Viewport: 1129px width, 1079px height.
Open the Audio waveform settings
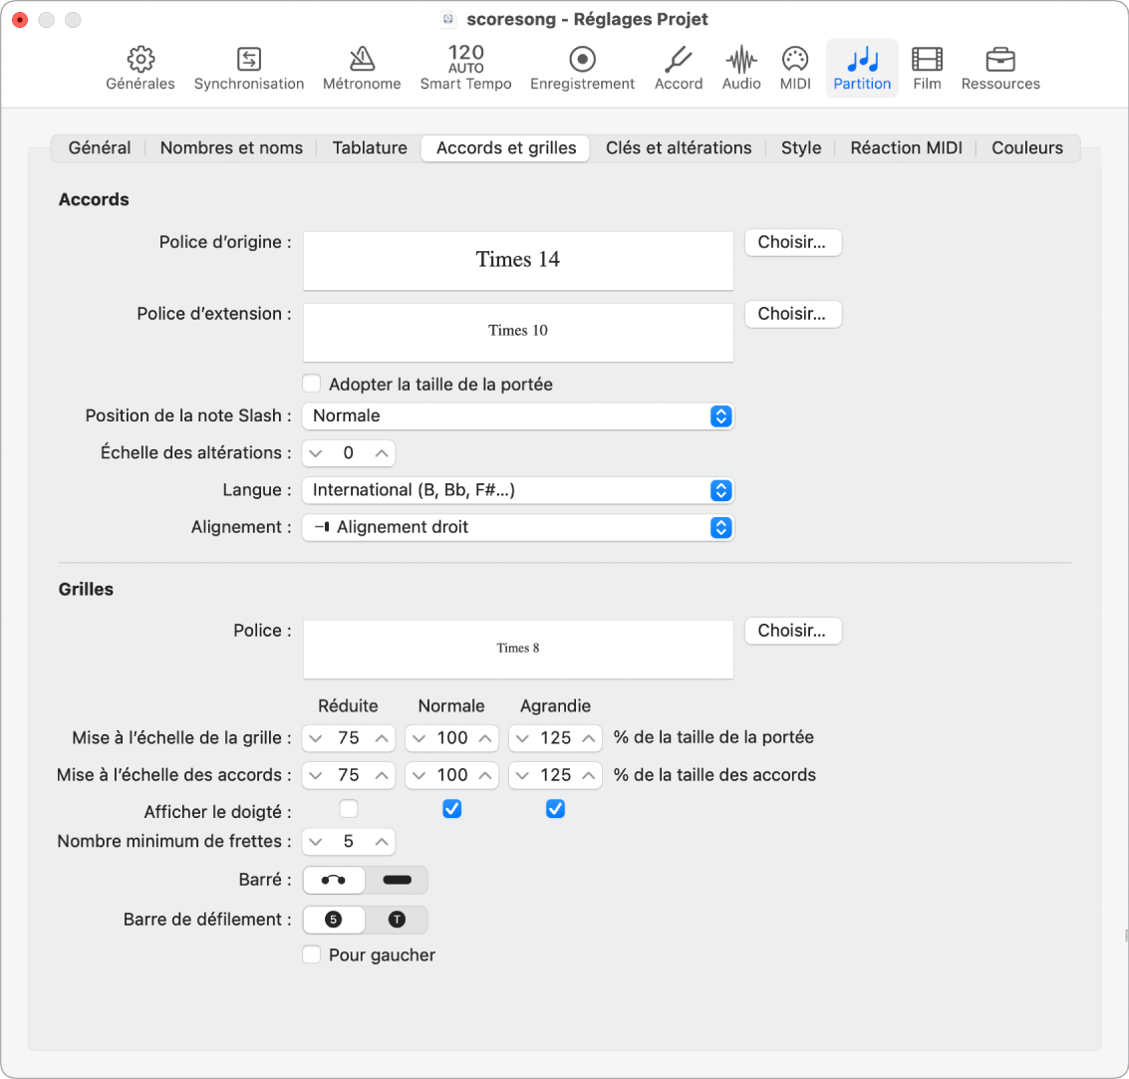[x=741, y=68]
